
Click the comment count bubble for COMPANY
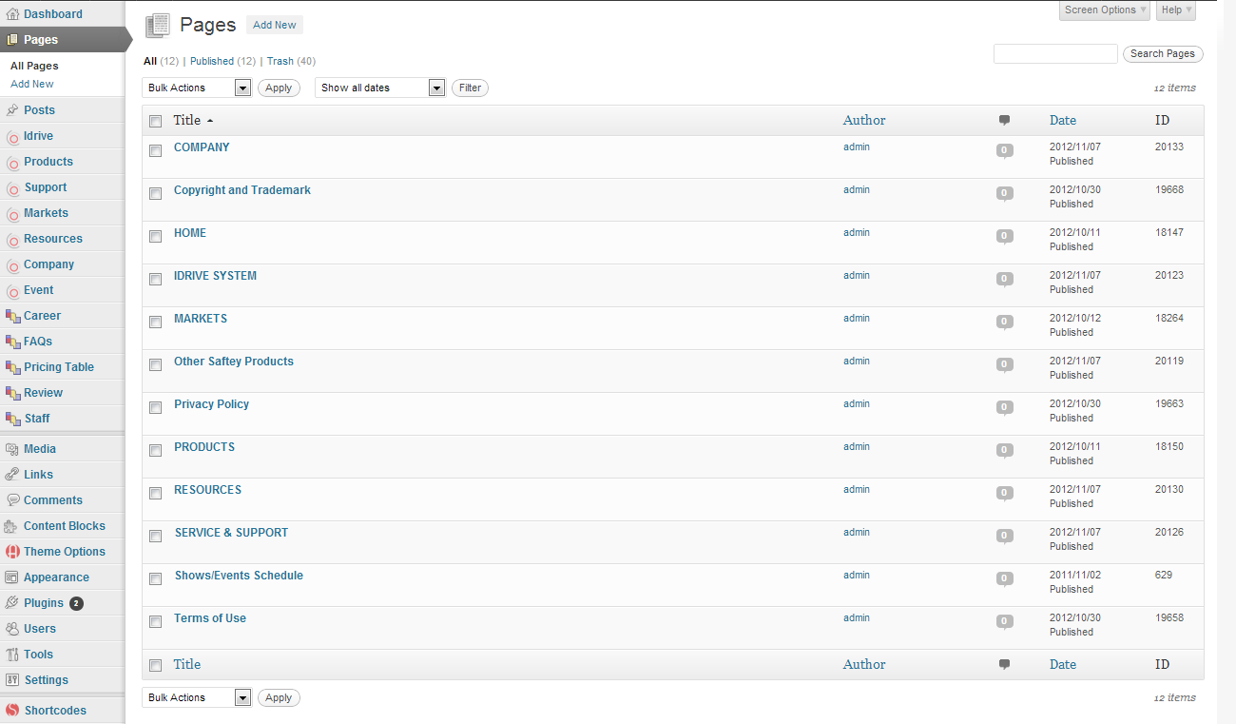1004,150
